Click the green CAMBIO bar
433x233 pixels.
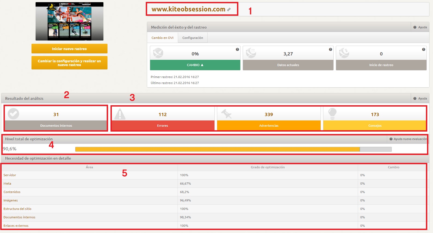click(x=195, y=65)
